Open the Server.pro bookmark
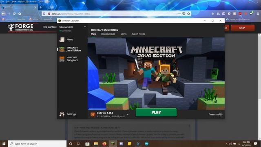261x147 pixels. [x=238, y=19]
